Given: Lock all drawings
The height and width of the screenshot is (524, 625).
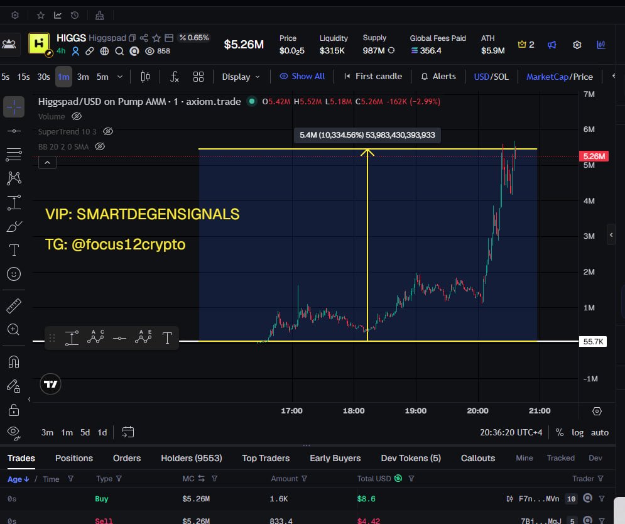Looking at the screenshot, I should pyautogui.click(x=14, y=410).
